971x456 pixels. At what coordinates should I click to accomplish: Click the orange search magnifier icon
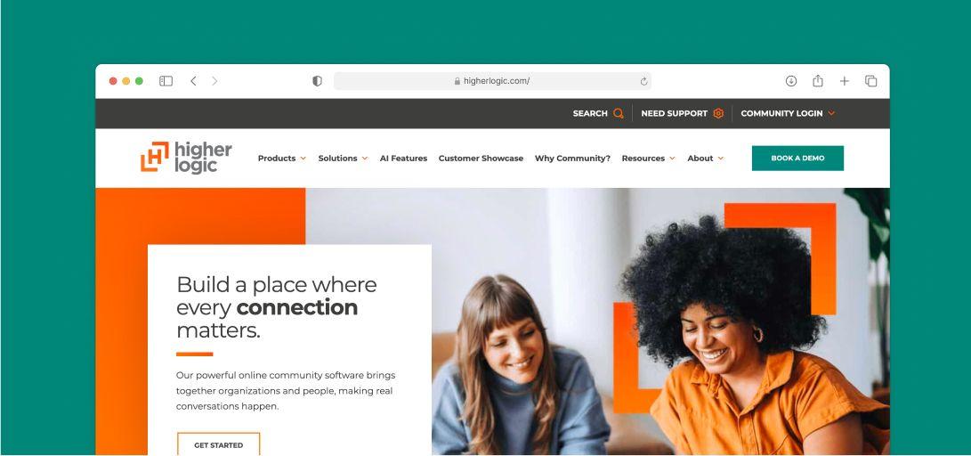pos(618,113)
